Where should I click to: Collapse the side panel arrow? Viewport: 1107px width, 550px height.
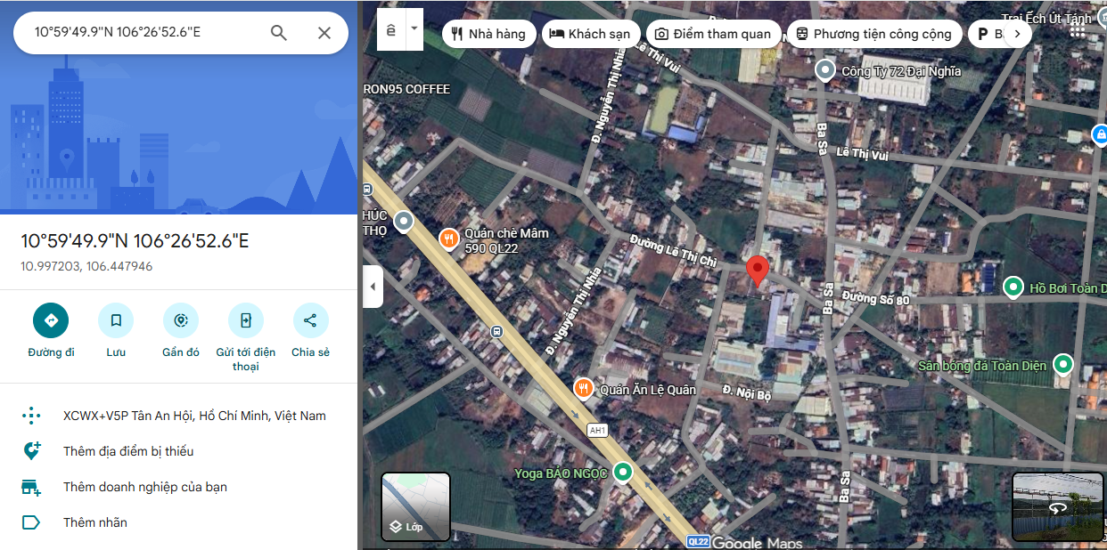[372, 287]
